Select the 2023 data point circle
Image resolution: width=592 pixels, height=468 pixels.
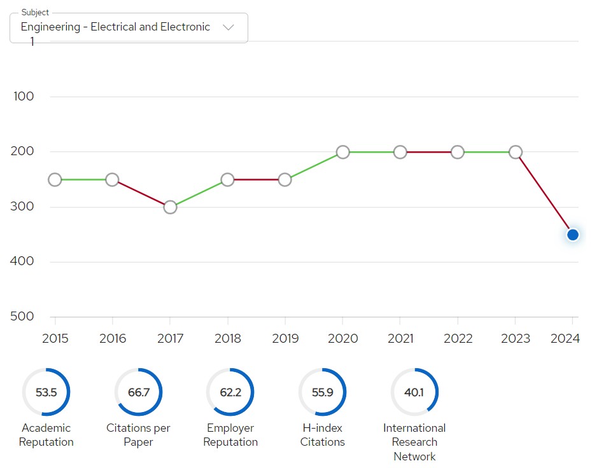coord(516,152)
